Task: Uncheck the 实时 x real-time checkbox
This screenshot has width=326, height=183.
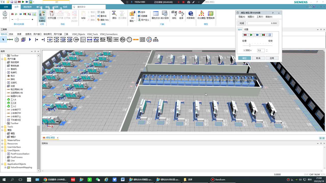Action: click(244, 51)
